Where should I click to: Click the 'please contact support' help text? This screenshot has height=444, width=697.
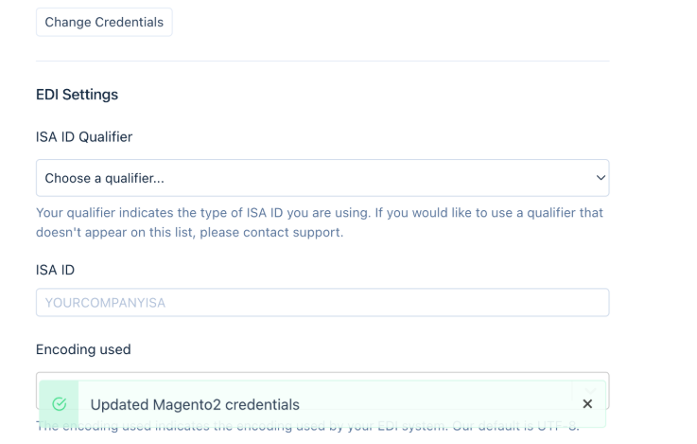(271, 232)
